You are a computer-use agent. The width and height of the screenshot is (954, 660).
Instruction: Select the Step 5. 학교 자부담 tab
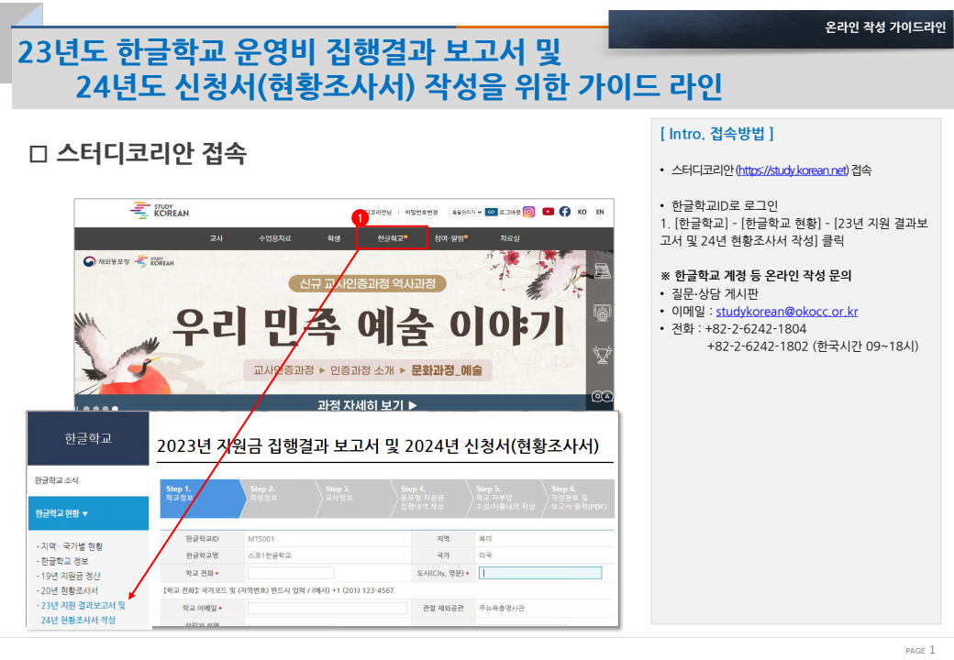coord(506,498)
